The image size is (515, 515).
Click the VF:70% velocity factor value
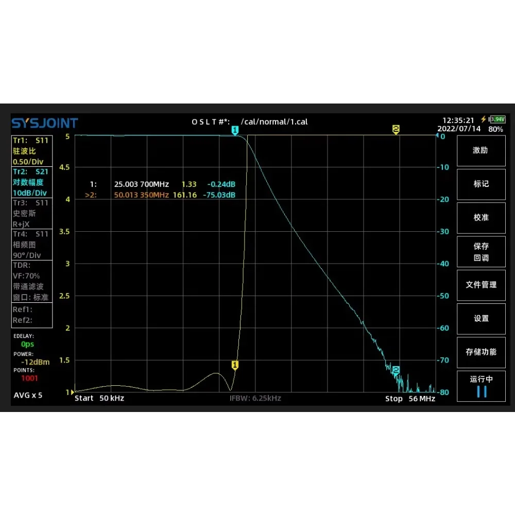pos(26,276)
